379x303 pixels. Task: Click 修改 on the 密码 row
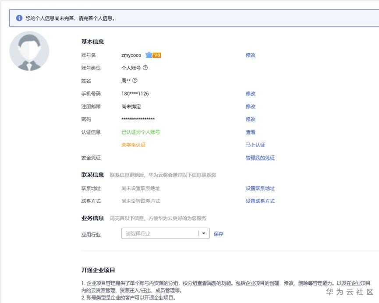tap(251, 119)
